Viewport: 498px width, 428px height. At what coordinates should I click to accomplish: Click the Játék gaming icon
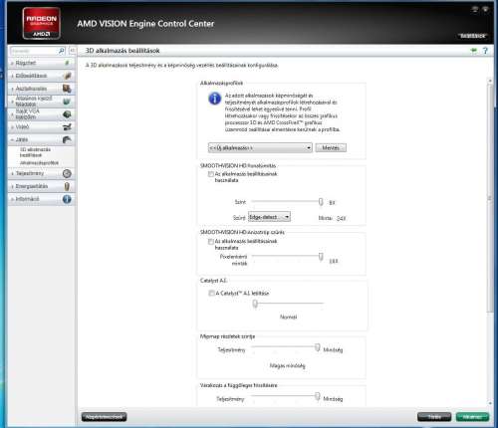(x=67, y=139)
